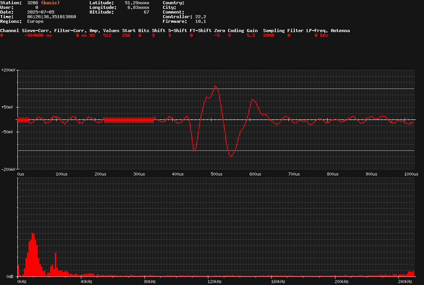Click the red -384000 ns value
This screenshot has width=424, height=285.
pyautogui.click(x=38, y=35)
